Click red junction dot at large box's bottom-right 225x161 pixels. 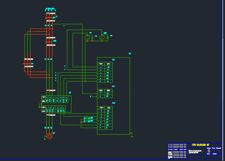(130, 133)
